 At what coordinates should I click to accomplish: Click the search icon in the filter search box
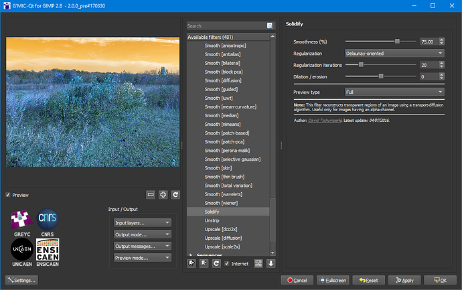pos(270,26)
